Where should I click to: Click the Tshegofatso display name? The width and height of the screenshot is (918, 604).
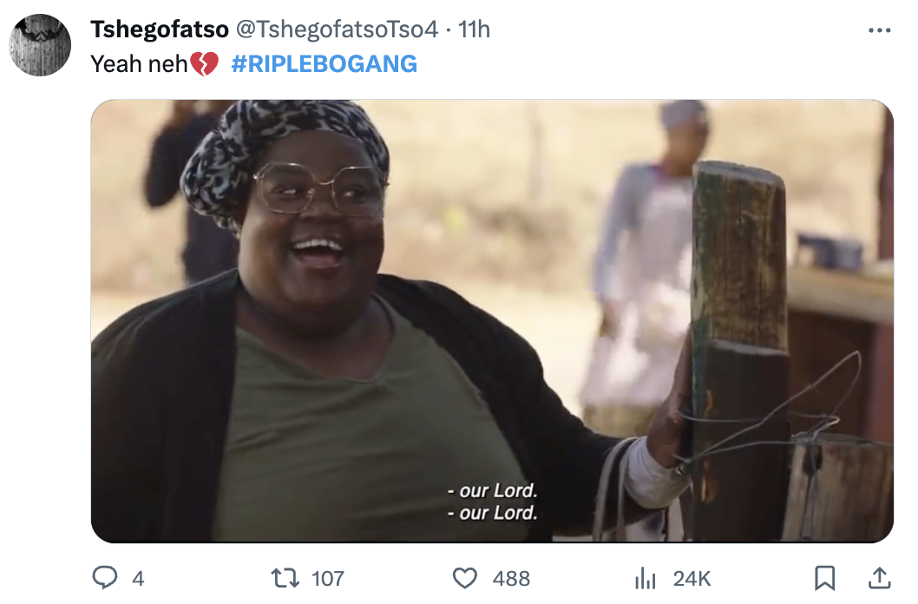pos(160,30)
